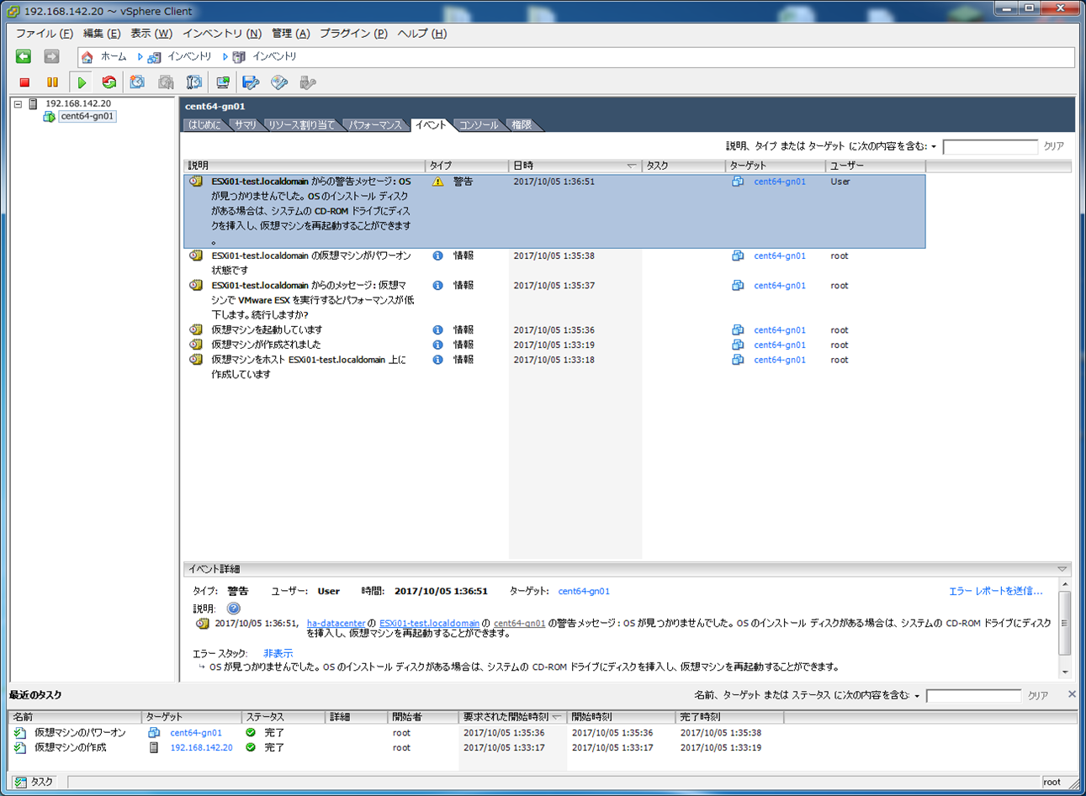Screen dimensions: 1086x796
Task: Sort events by the タイプ column header
Action: click(467, 166)
